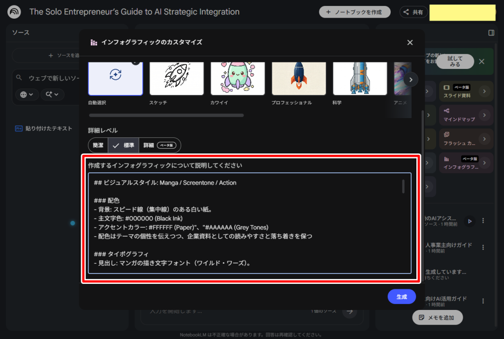Open the マインドマップ studio card
Viewport: 504px width, 339px height.
(466, 115)
